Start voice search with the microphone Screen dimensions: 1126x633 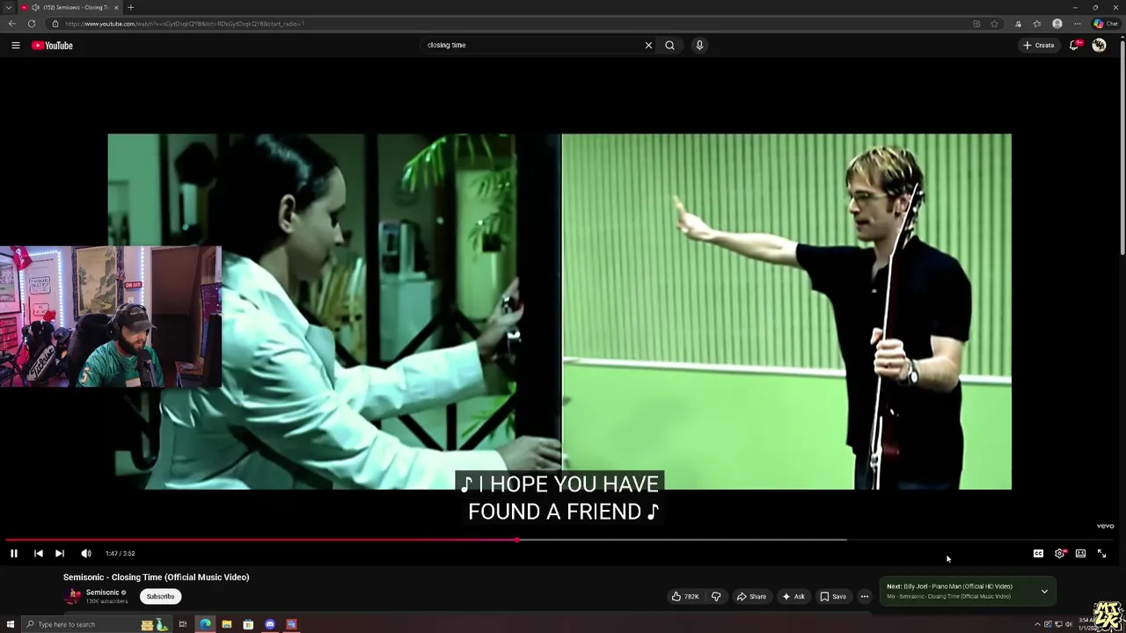699,45
